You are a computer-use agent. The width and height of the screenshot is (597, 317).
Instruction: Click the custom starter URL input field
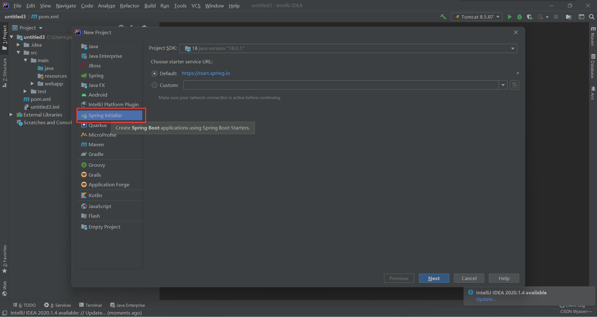(341, 85)
